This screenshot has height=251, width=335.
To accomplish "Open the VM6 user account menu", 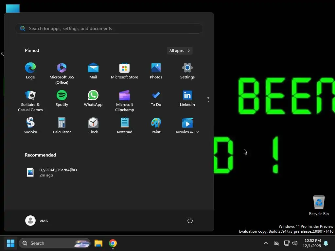I will pos(37,221).
